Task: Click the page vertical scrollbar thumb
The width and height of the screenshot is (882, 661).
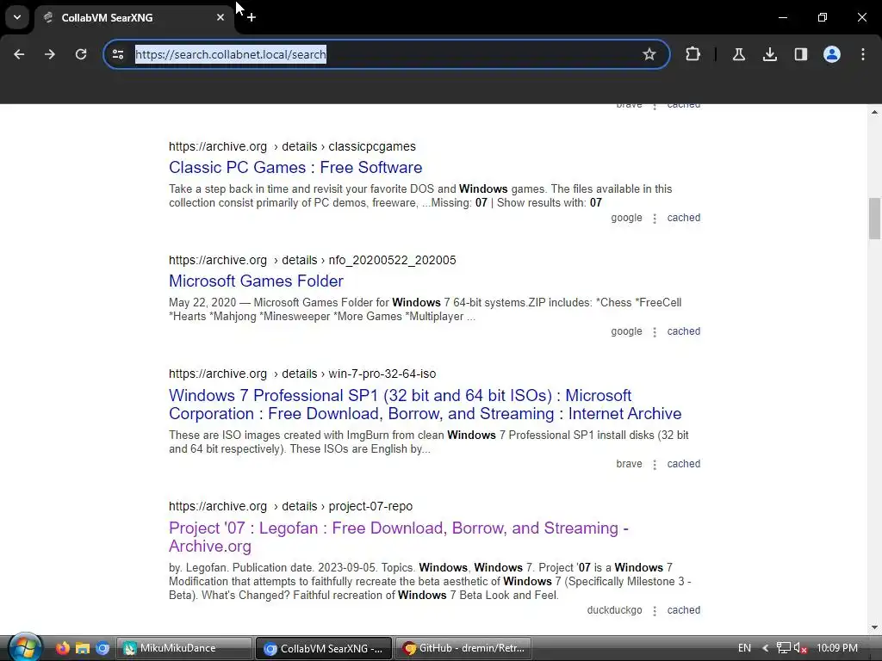Action: click(874, 219)
